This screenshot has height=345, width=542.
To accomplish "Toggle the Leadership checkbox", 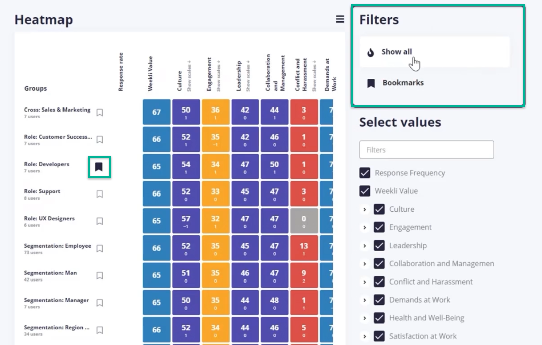I will pos(379,245).
